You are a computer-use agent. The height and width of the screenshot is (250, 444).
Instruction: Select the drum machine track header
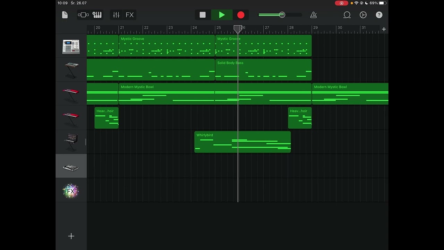(x=71, y=47)
